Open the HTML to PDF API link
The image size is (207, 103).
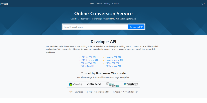coord(88,57)
